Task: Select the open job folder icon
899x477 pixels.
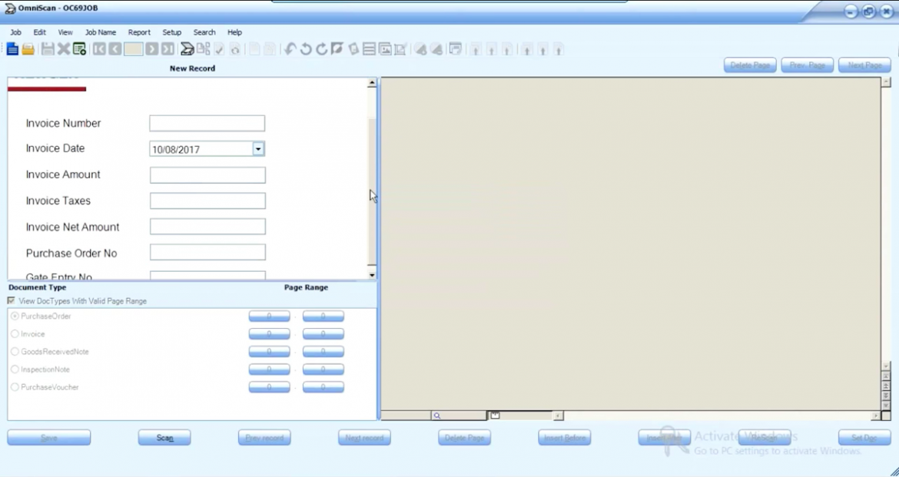Action: (27, 49)
